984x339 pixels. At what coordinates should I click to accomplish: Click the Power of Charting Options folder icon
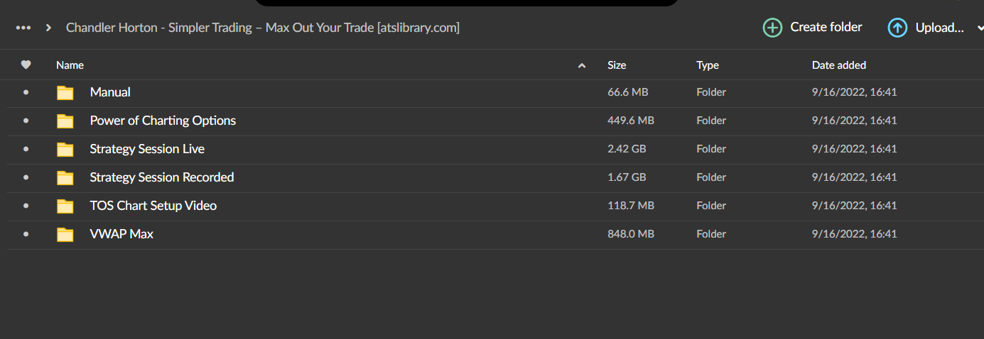click(x=65, y=121)
